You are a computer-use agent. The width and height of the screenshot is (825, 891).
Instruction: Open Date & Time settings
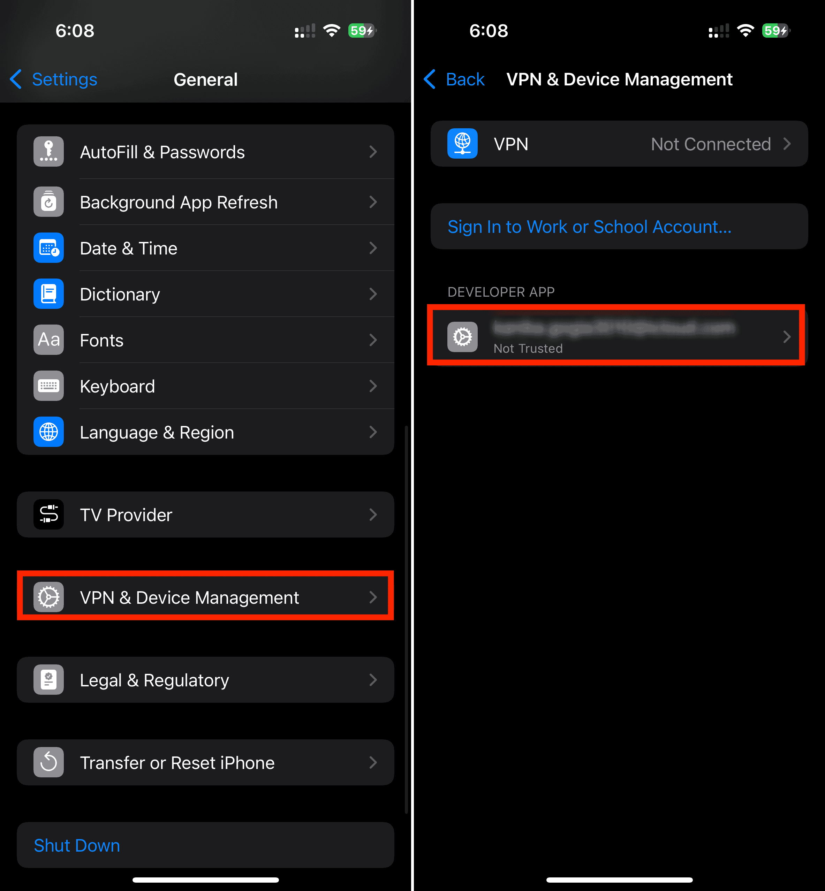[205, 248]
